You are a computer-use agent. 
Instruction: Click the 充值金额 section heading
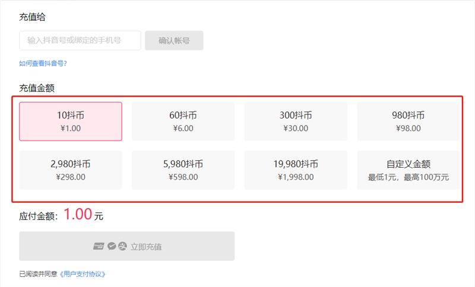[37, 88]
